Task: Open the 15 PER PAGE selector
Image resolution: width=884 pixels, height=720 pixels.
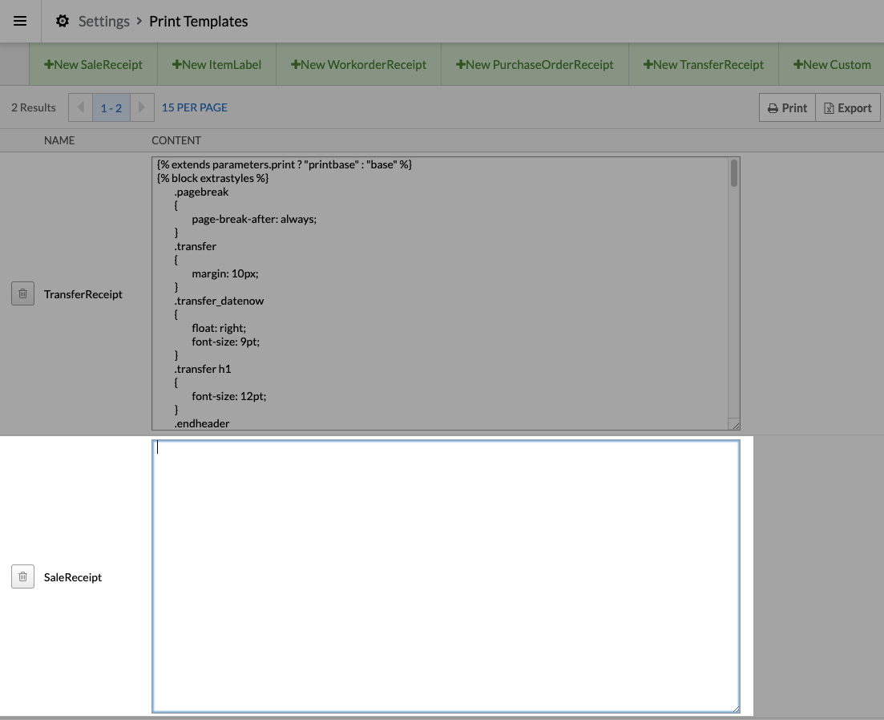Action: click(195, 107)
